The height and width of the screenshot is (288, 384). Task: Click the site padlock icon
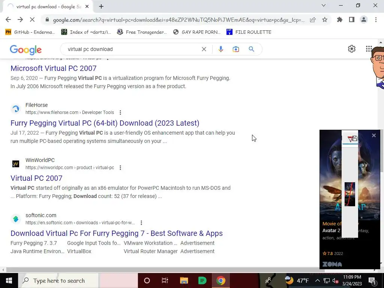[x=47, y=20]
